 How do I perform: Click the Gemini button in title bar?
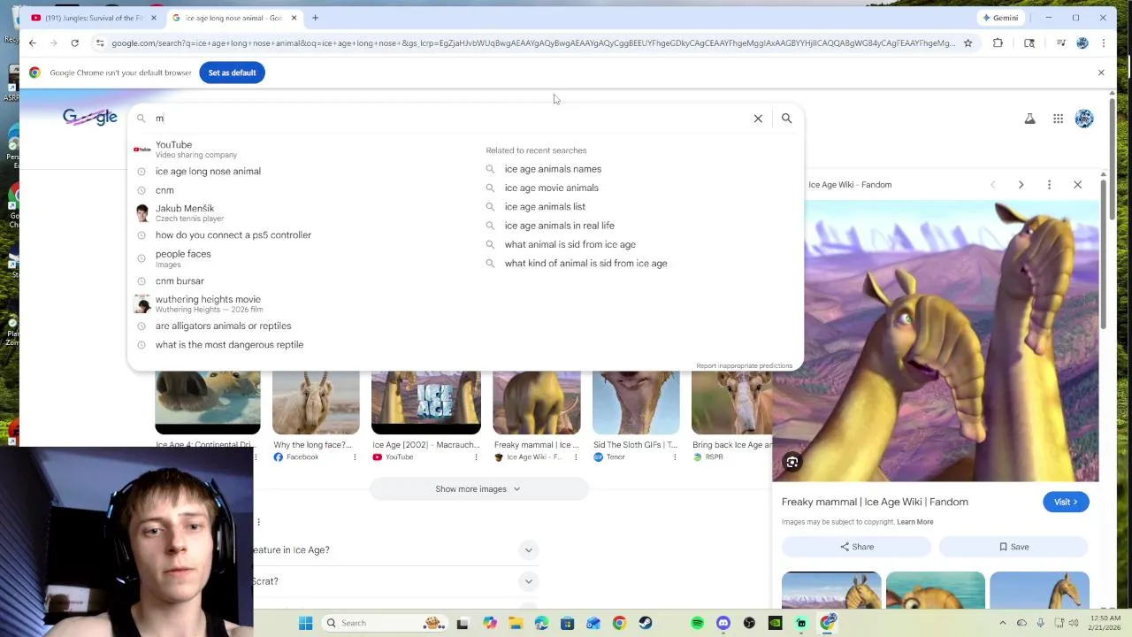[1000, 18]
